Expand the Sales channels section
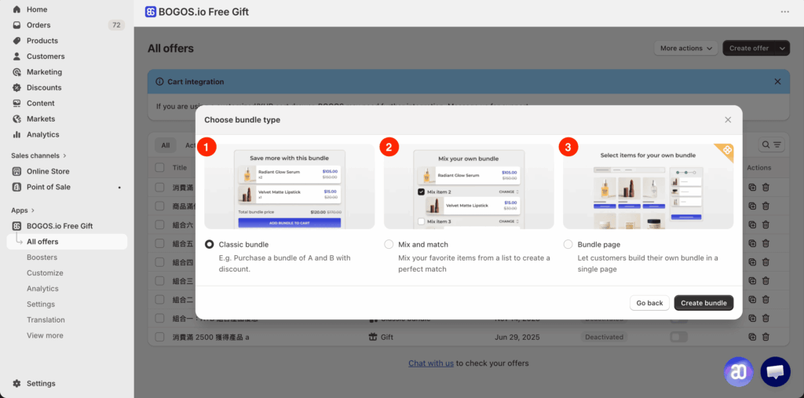 39,155
